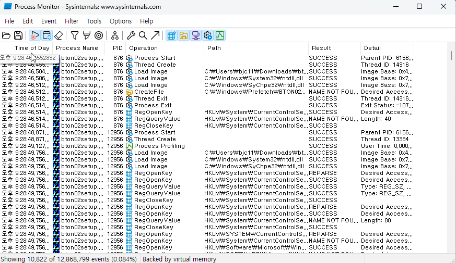Click the HKLM\Software\Microsoft\Win path cell
Image resolution: width=456 pixels, height=263 pixels.
click(255, 247)
